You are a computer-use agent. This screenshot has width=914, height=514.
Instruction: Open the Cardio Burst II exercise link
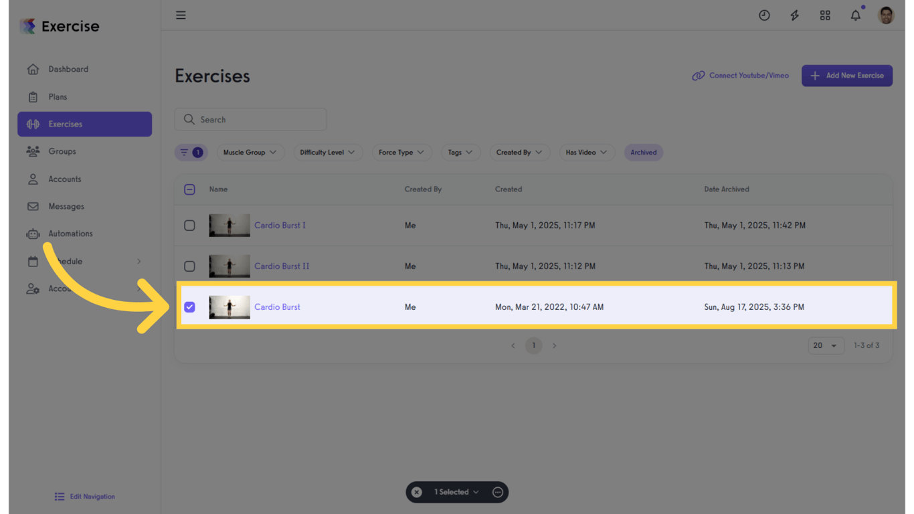tap(282, 266)
